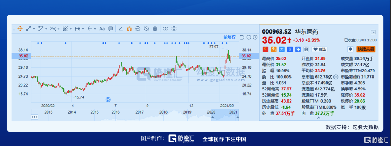391x146 pixels.
Task: Select the chart measurement grid tool
Action: 65,28
